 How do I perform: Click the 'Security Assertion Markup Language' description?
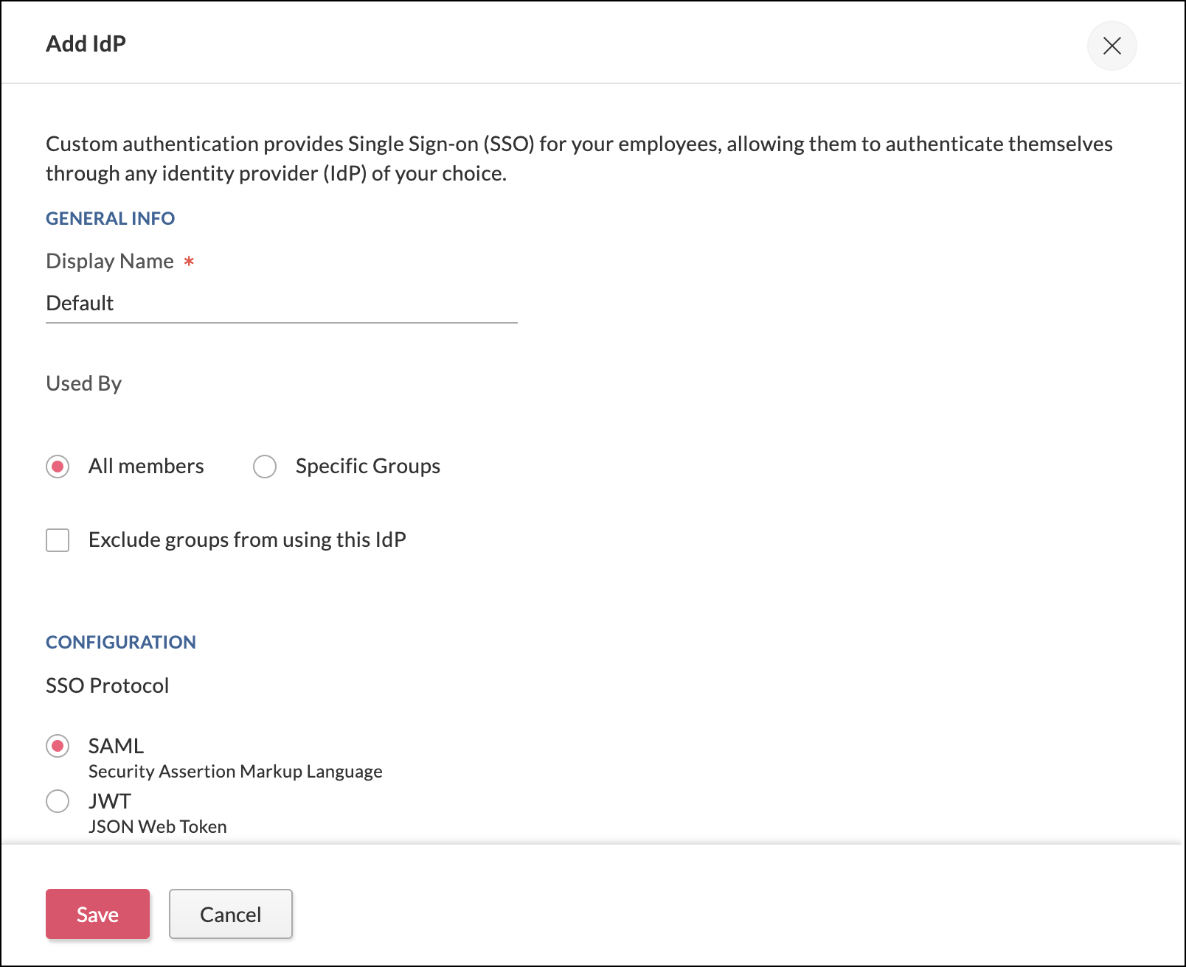point(235,772)
